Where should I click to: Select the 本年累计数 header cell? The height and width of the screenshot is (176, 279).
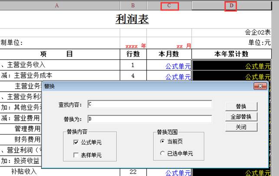[x=231, y=54]
